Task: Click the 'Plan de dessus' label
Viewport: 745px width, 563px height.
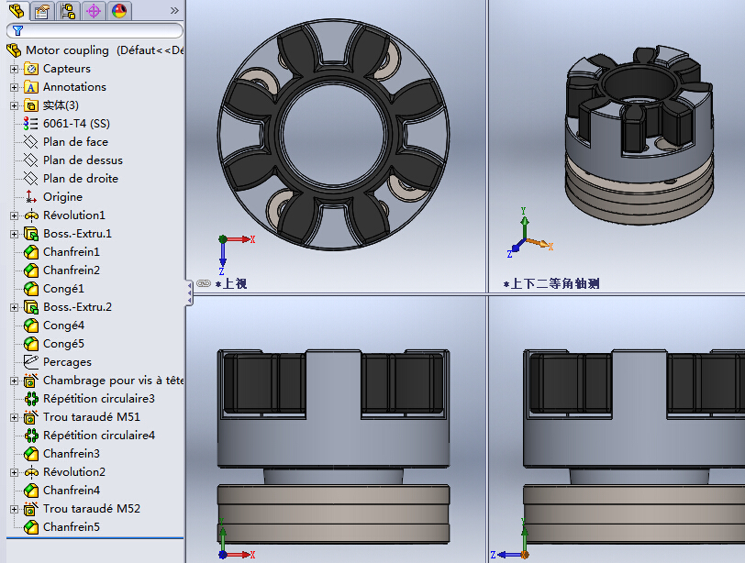Action: [83, 160]
